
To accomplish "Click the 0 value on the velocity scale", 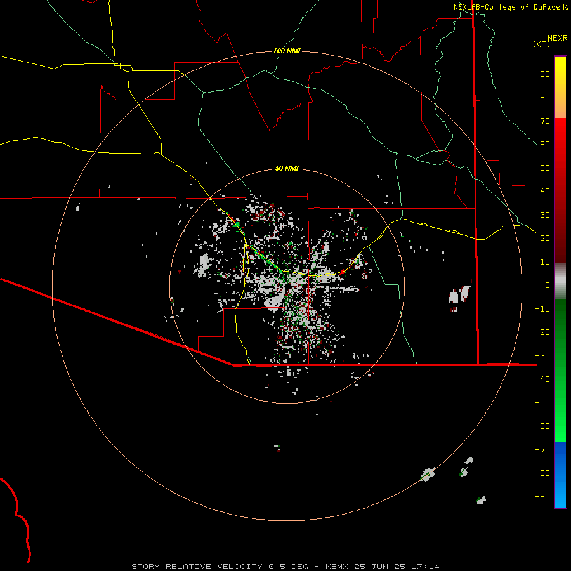I will point(548,285).
